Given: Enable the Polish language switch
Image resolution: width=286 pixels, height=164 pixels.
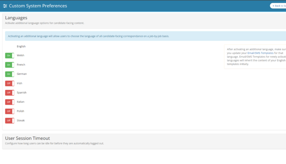Looking at the screenshot, I should point(9,111).
